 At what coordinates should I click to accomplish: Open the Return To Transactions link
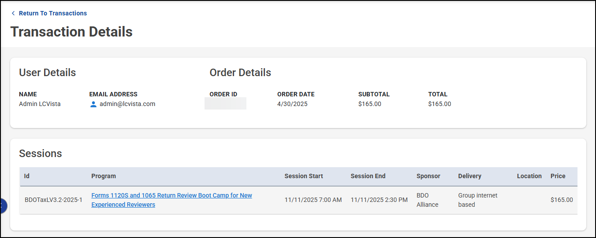(52, 13)
